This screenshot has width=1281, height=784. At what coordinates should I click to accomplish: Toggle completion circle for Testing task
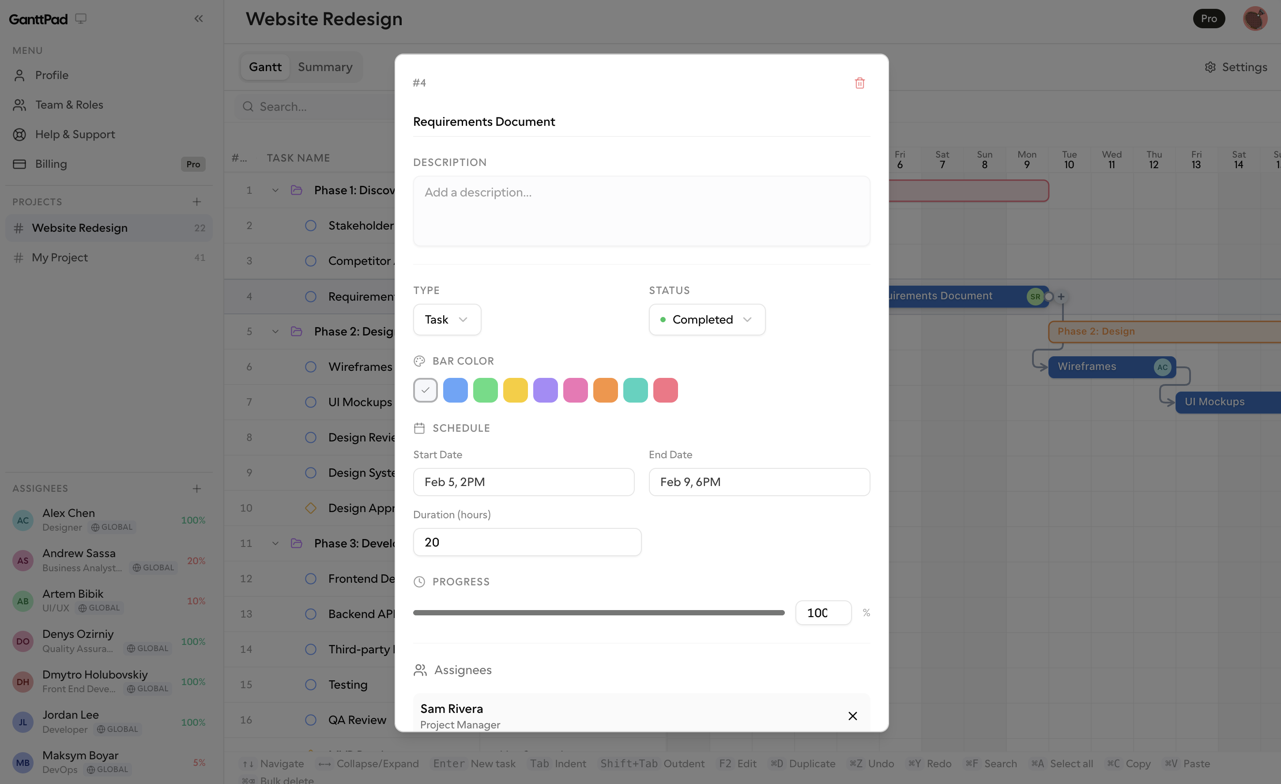(x=310, y=684)
